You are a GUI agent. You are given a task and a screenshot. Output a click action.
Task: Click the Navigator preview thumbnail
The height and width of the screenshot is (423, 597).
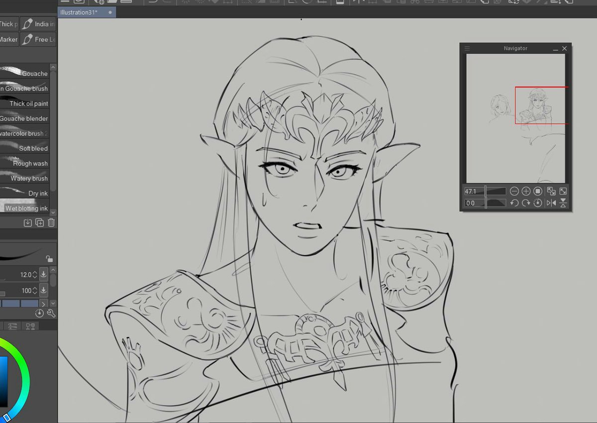click(x=516, y=118)
